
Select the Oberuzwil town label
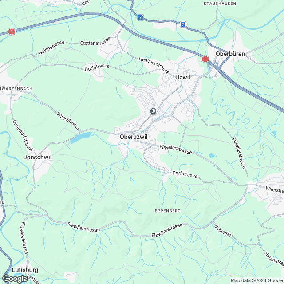pyautogui.click(x=134, y=137)
